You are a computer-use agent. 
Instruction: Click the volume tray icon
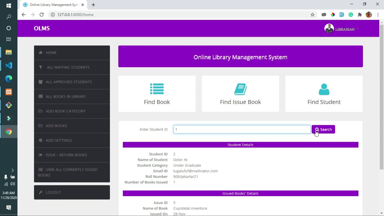13,184
